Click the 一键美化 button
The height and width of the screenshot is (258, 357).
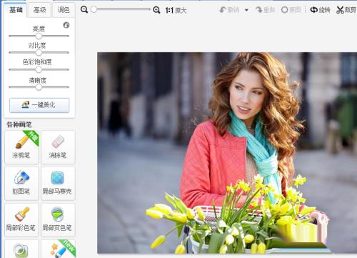[x=39, y=105]
